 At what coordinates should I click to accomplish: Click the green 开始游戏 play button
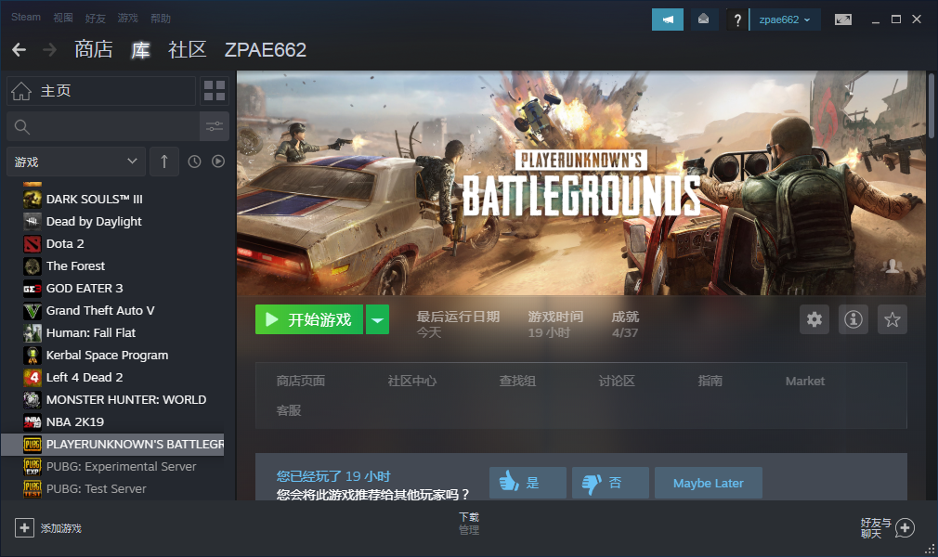(309, 319)
